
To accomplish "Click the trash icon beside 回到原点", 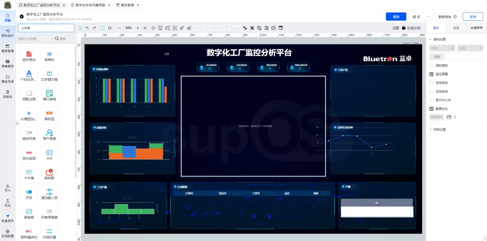I will point(455,117).
